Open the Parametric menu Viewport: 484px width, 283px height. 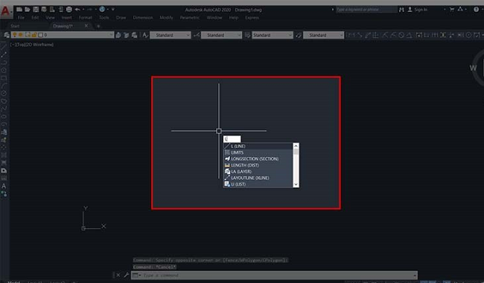click(190, 18)
